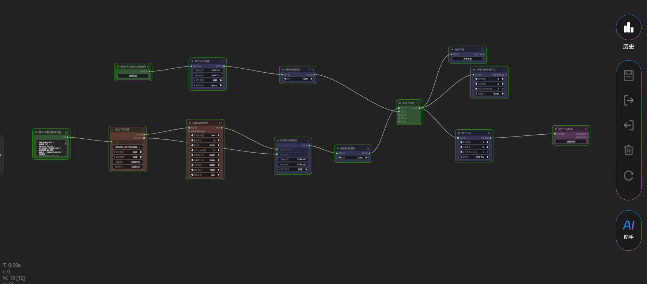This screenshot has width=647, height=284.
Task: Decrease 最大深度 value in LightGBM node
Action: click(192, 141)
